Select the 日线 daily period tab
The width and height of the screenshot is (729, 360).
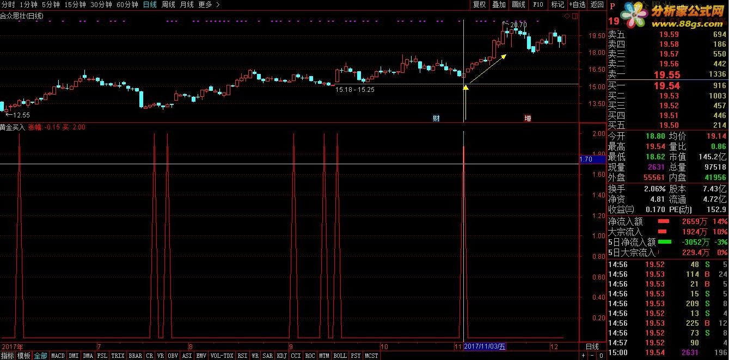[150, 4]
